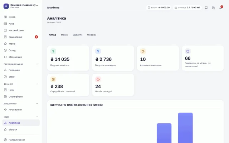Switch to the Баристи tab
This screenshot has height=143, width=229.
click(x=77, y=35)
